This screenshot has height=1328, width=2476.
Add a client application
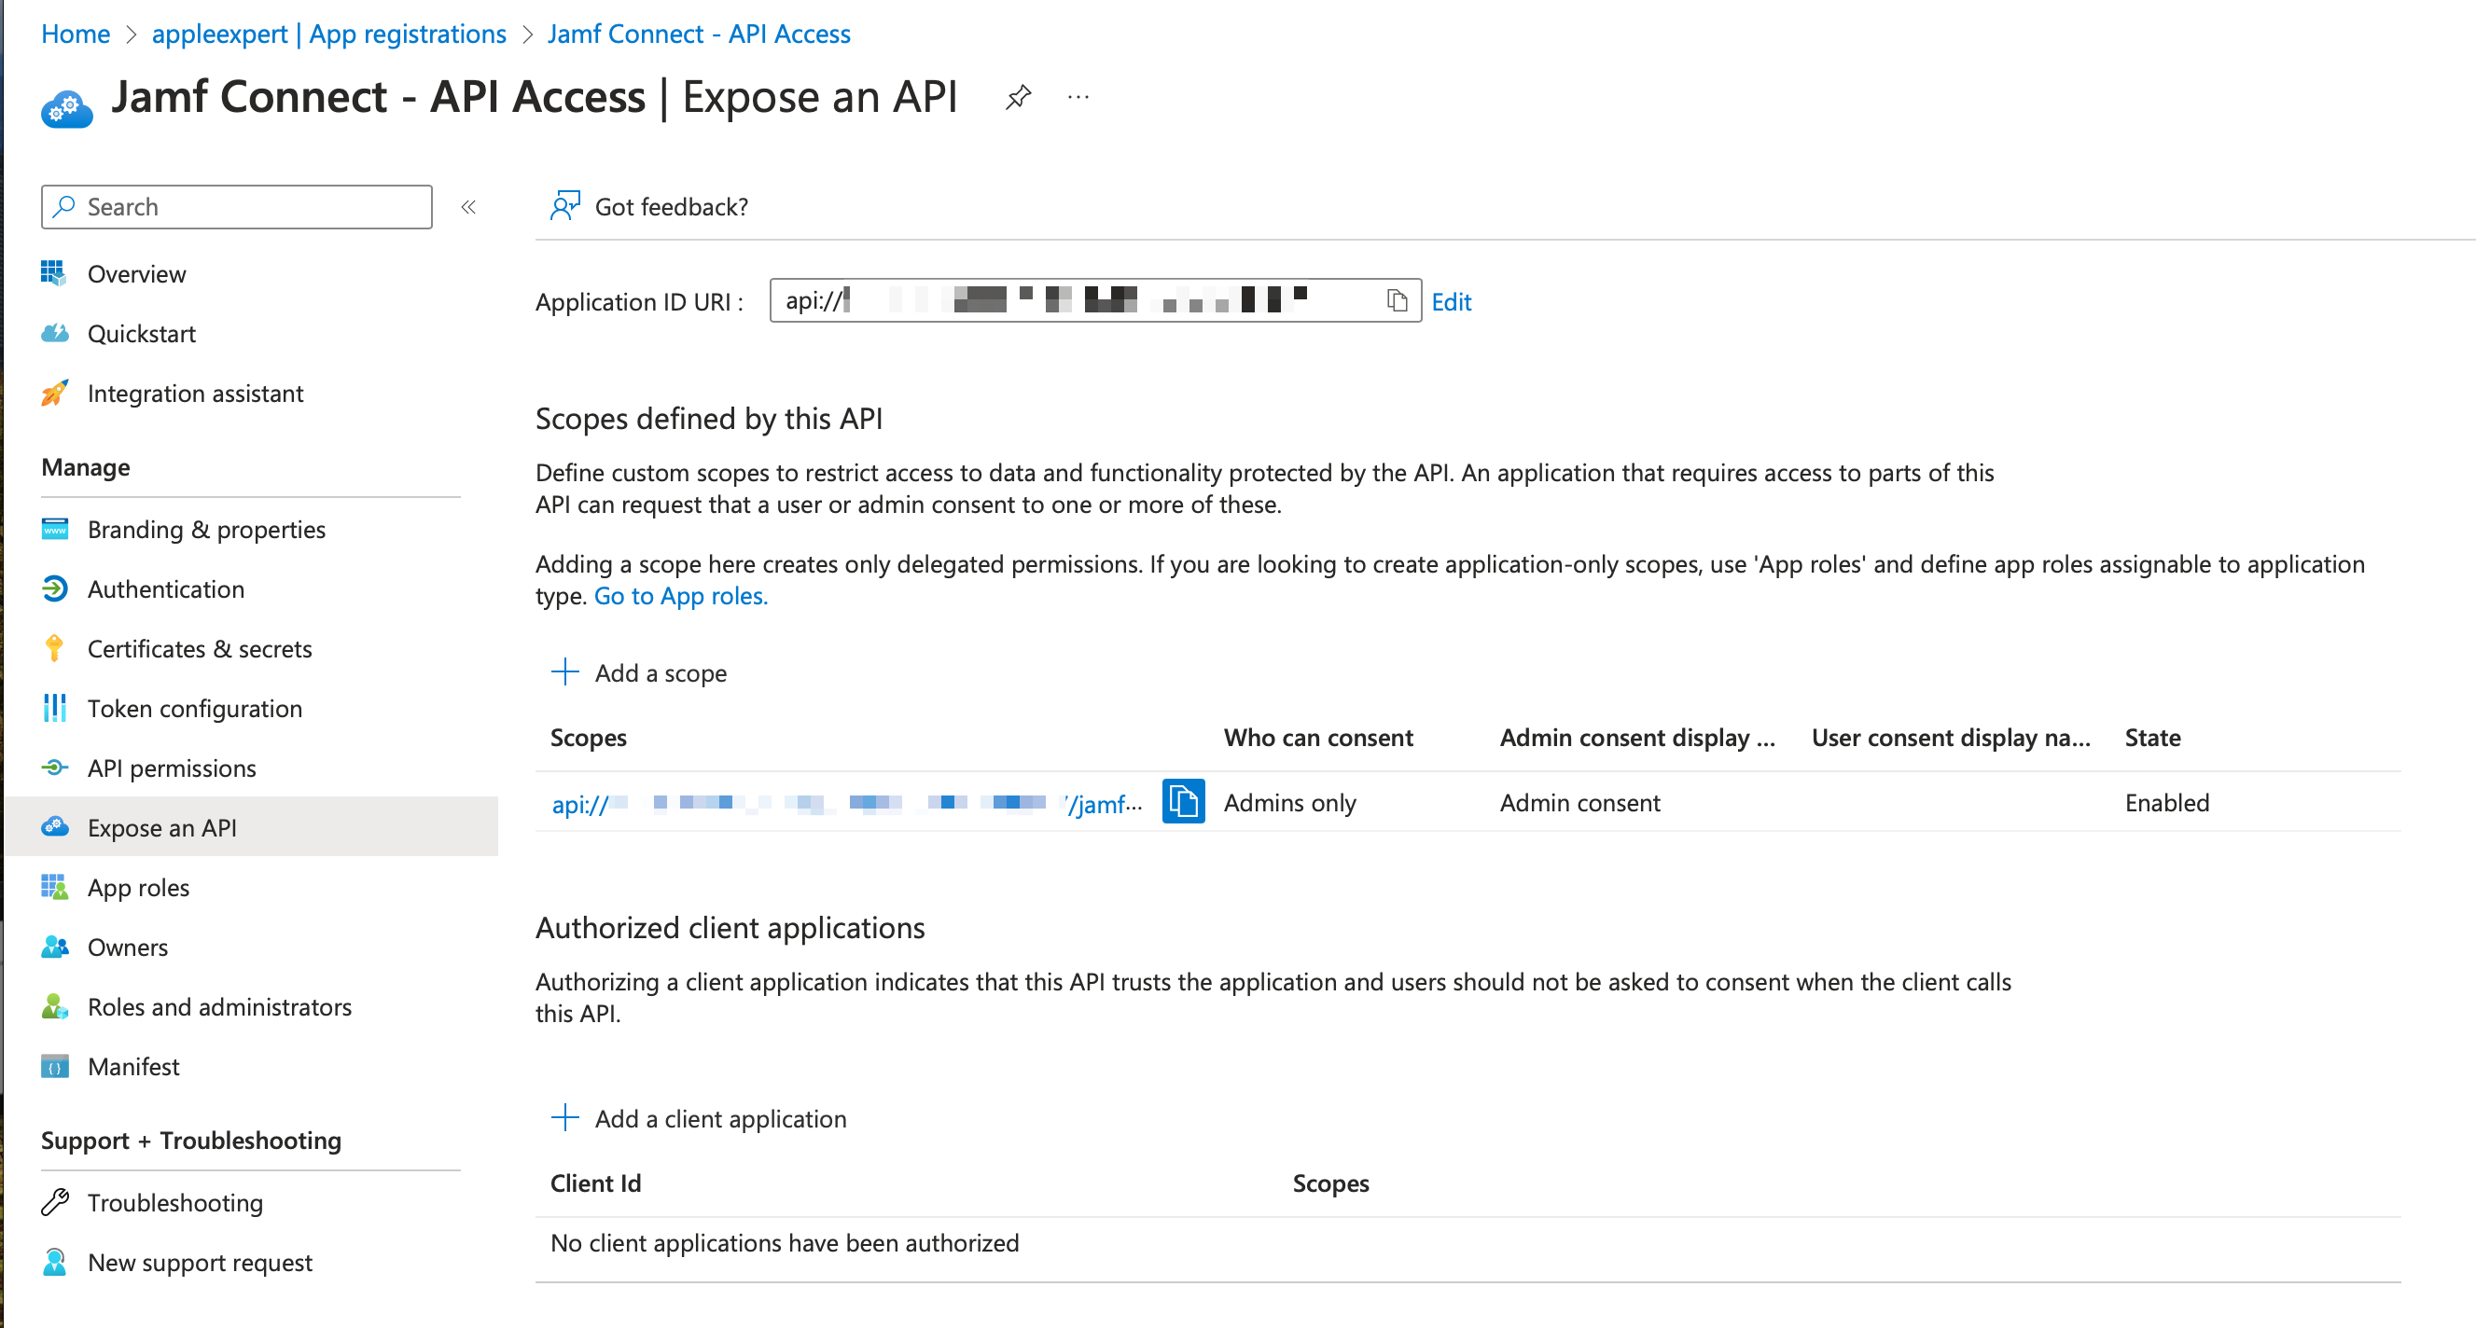point(719,1118)
